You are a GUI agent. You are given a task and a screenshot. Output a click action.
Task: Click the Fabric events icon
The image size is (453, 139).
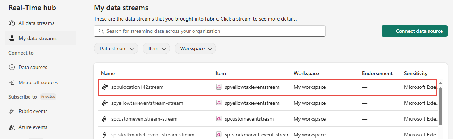pyautogui.click(x=12, y=111)
